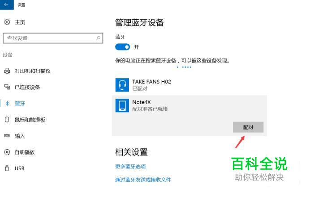The height and width of the screenshot is (197, 310).
Task: Open 通过蓝牙发送或接收文件 link
Action: click(x=143, y=180)
